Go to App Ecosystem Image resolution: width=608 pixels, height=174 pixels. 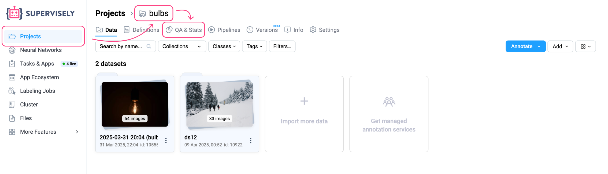(39, 77)
